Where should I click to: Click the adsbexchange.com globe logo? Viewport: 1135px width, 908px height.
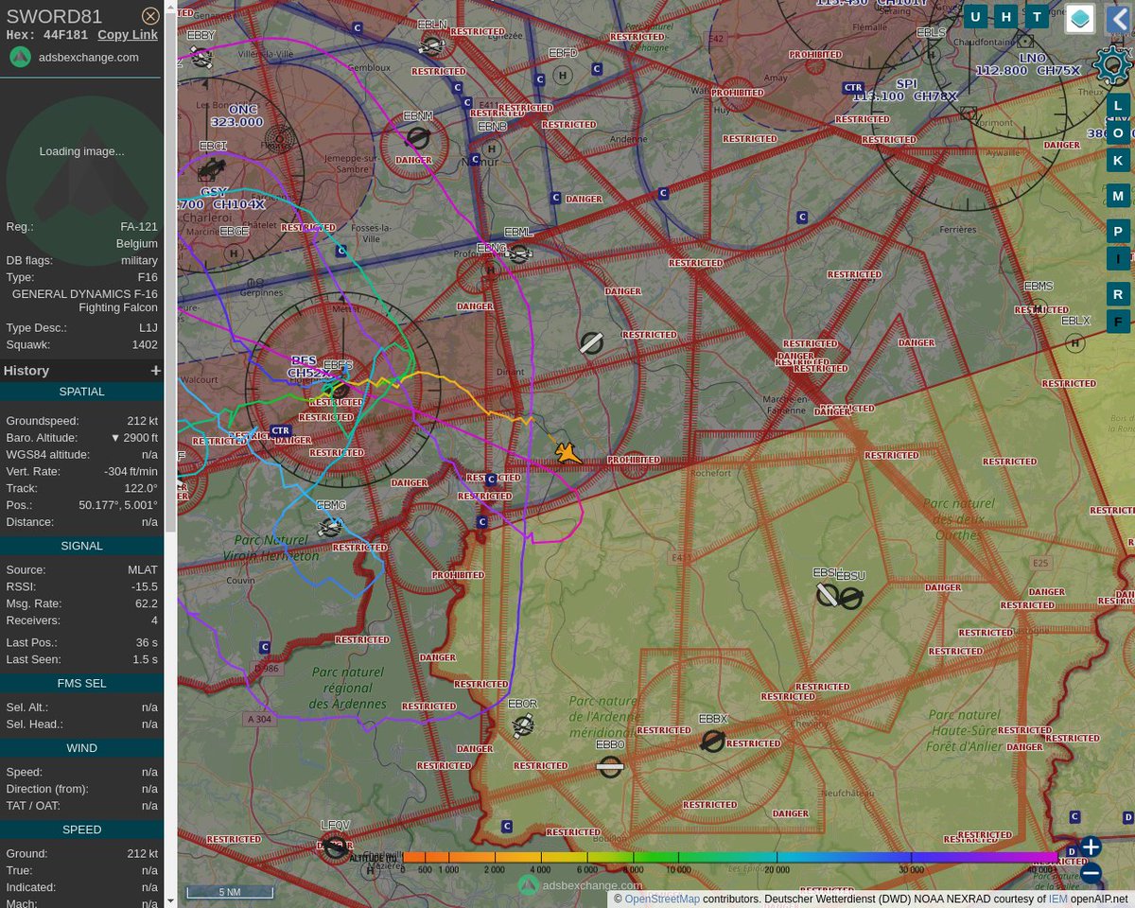click(20, 57)
